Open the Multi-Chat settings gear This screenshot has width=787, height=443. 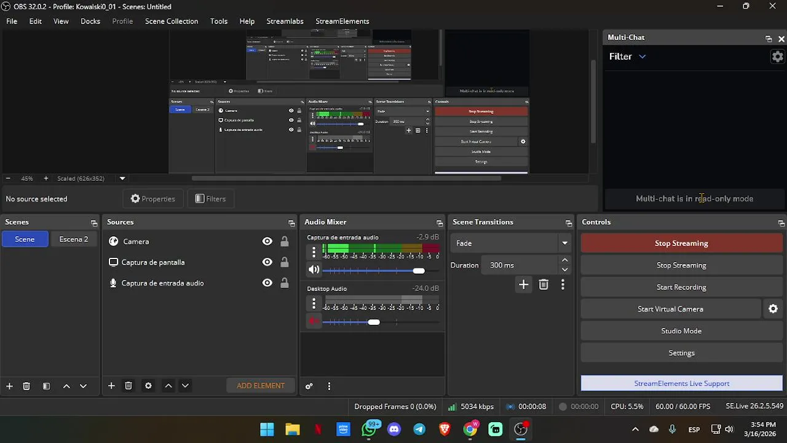[x=778, y=57]
